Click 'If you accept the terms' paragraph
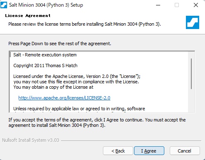This screenshot has width=205, height=160. [x=97, y=122]
